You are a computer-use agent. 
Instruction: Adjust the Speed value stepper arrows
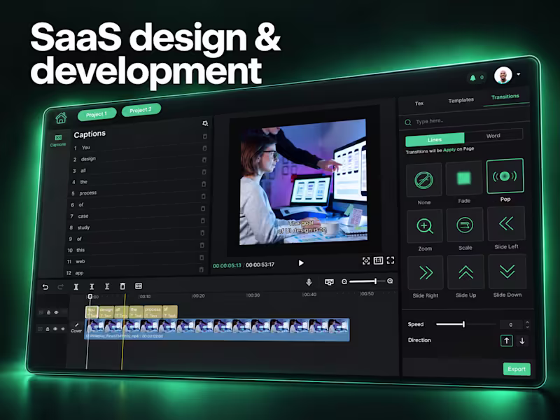(x=527, y=324)
